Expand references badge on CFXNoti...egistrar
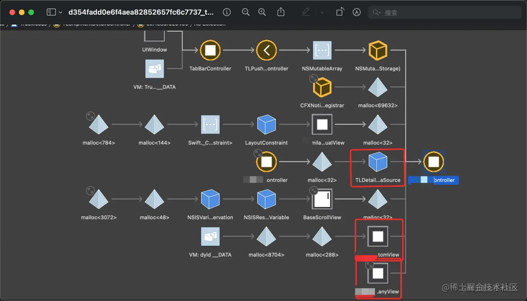This screenshot has height=301, width=527. tap(314, 78)
